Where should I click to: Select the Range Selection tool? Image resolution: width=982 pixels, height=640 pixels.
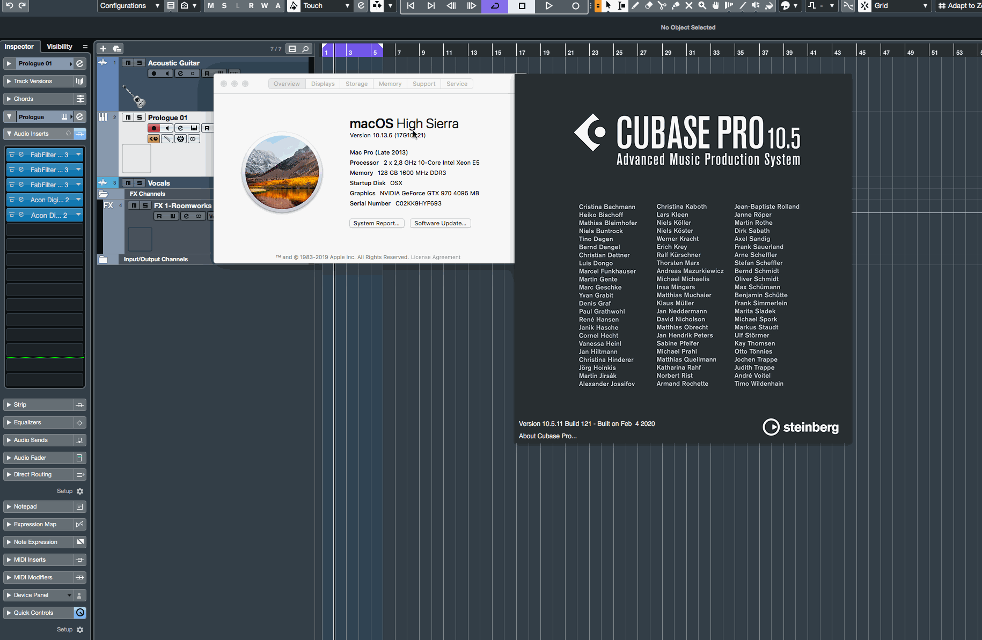click(x=621, y=5)
